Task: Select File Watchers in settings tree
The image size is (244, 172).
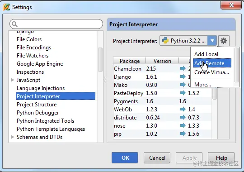Action: (x=33, y=56)
